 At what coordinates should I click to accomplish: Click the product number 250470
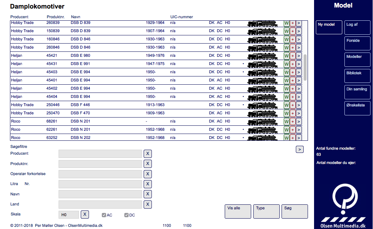coord(53,113)
